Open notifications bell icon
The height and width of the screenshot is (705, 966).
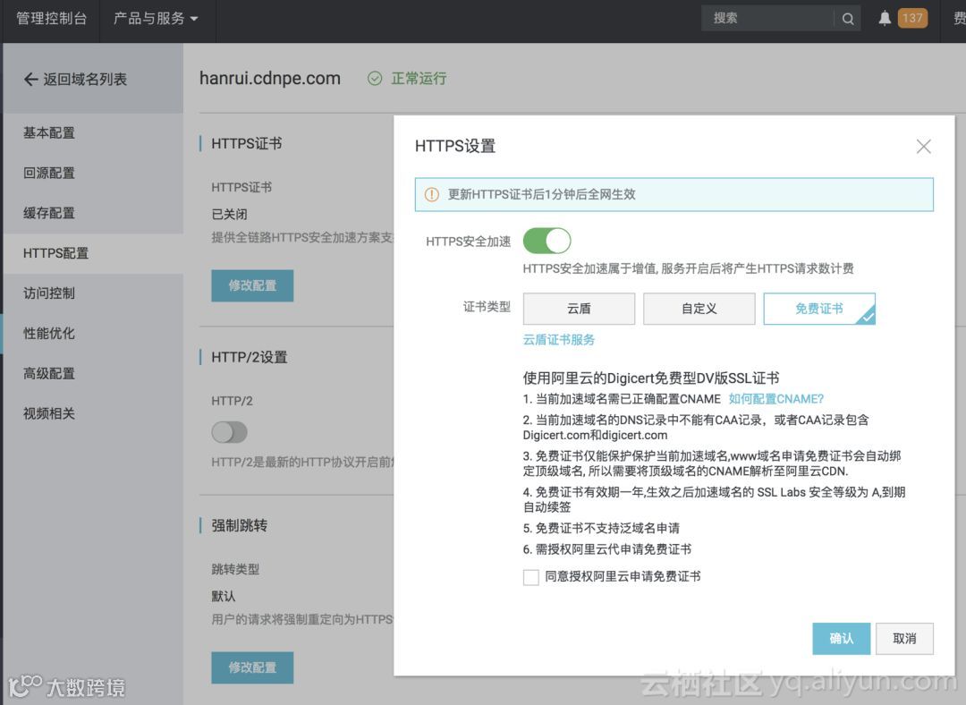pyautogui.click(x=885, y=19)
